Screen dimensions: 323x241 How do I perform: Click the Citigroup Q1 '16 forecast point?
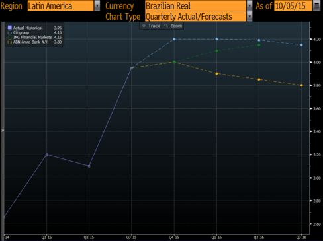coord(216,39)
